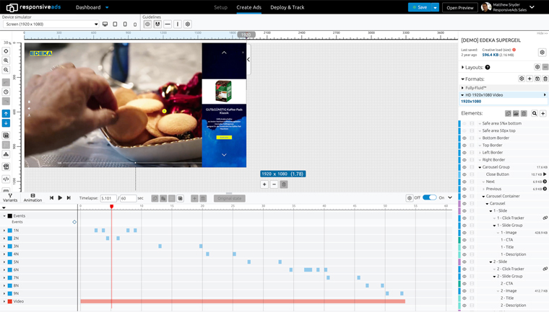
Task: Toggle visibility of Close Button element
Action: click(464, 174)
